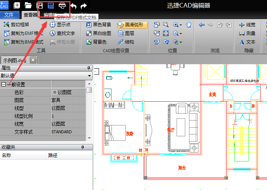Click the 色彩 color swatch box
The height and width of the screenshot is (190, 267).
[55, 92]
